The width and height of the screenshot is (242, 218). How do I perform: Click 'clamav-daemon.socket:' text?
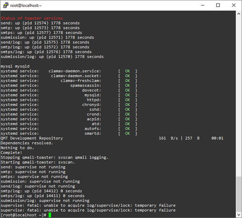pos(76,76)
